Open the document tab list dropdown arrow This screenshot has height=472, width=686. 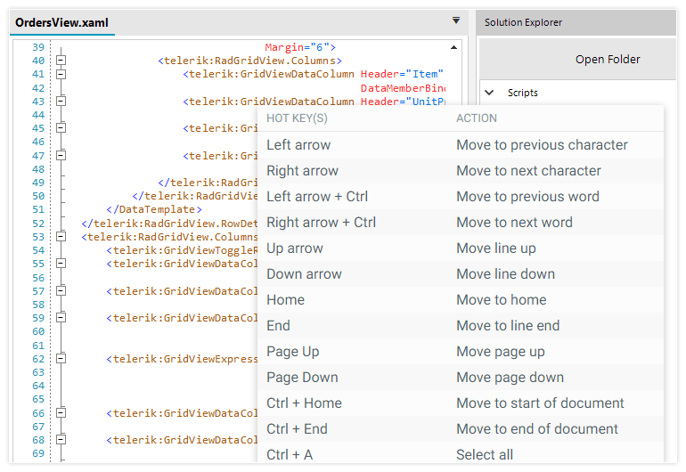(x=456, y=20)
